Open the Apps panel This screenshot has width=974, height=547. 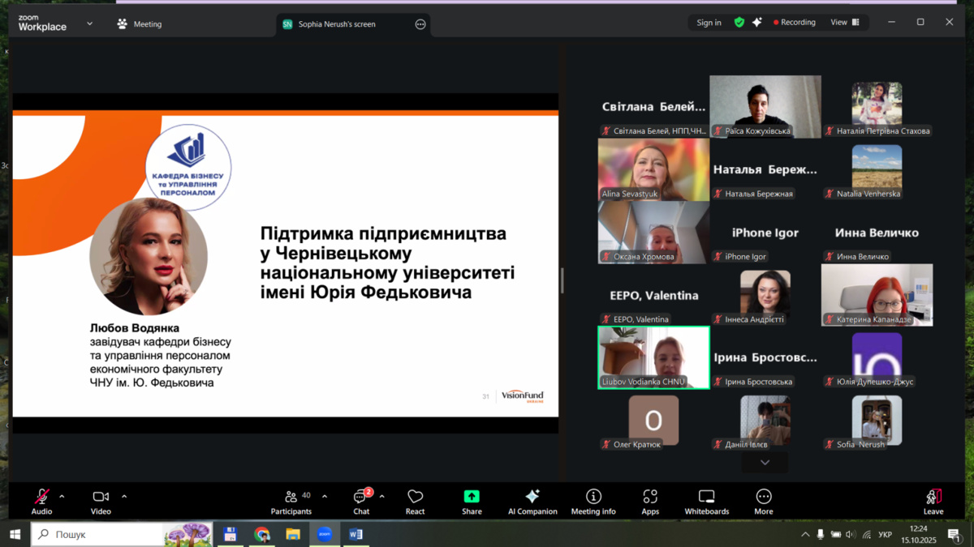tap(650, 501)
